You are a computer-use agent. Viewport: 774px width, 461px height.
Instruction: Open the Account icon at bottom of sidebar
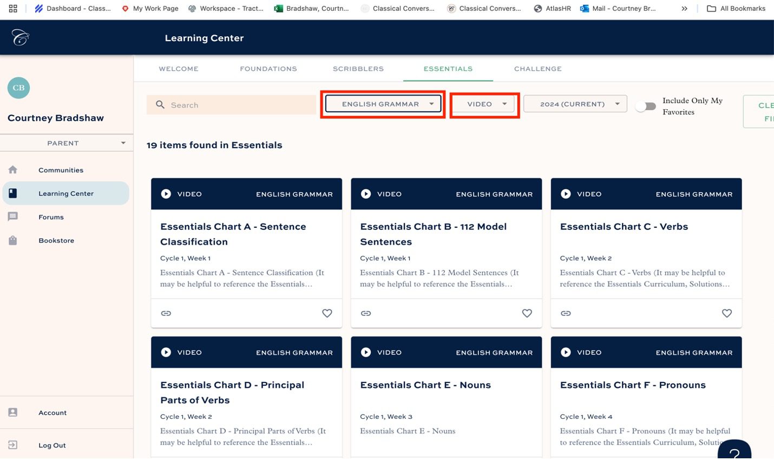(13, 412)
